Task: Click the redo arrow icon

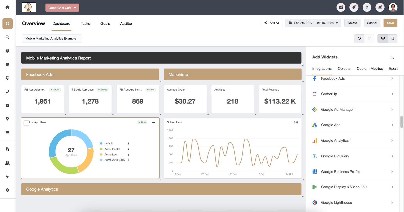Action: [369, 38]
